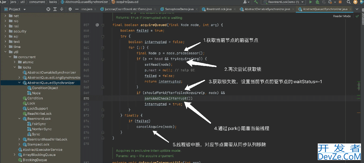Expand the atomic folder
This screenshot has height=163, width=364.
coord(15,62)
